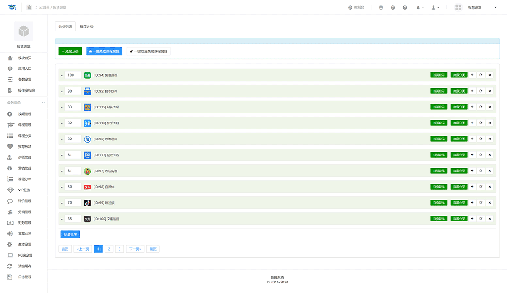
Task: Switch to the 推荐分类 tab
Action: pyautogui.click(x=87, y=26)
